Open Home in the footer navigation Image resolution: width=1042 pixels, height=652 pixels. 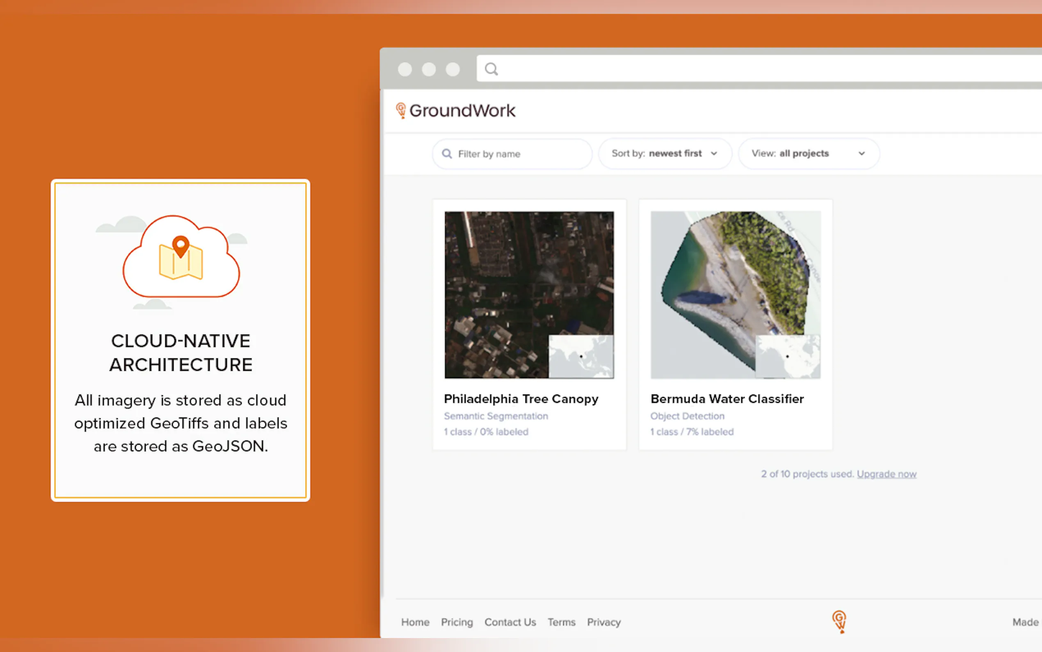415,622
